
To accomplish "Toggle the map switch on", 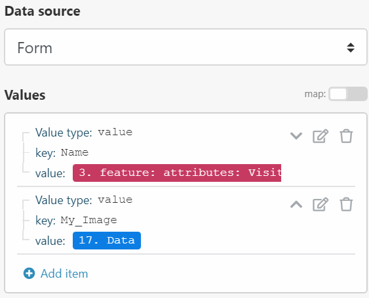I will click(x=348, y=94).
